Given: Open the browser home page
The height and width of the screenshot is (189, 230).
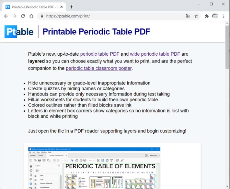Looking at the screenshot, I should pos(31,16).
